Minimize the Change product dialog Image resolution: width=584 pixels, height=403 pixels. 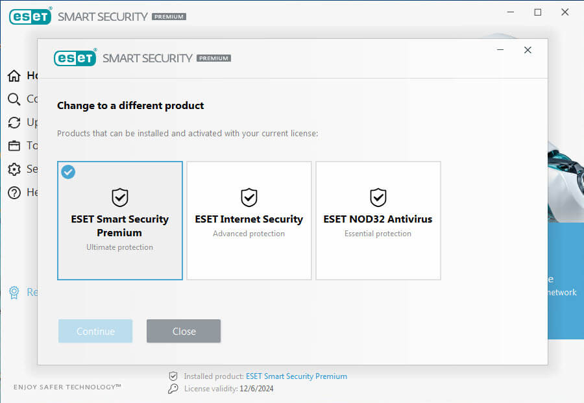(x=501, y=50)
